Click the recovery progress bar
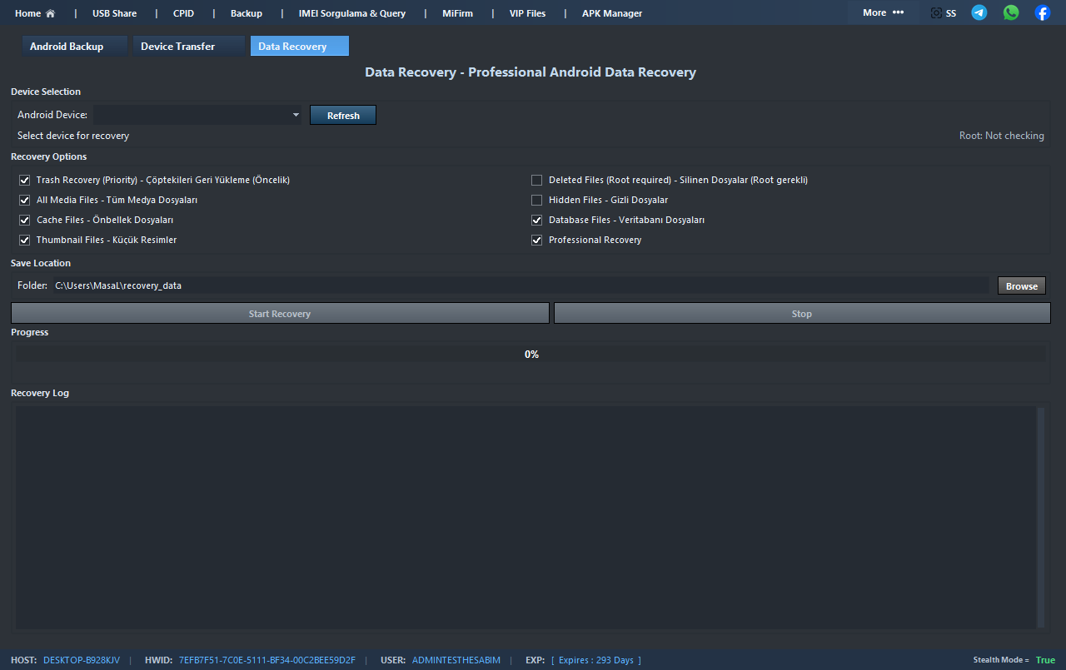This screenshot has width=1066, height=670. coord(531,355)
